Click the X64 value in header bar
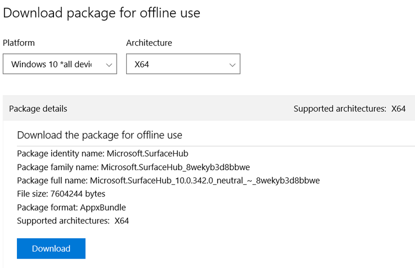The image size is (415, 268). pos(399,109)
